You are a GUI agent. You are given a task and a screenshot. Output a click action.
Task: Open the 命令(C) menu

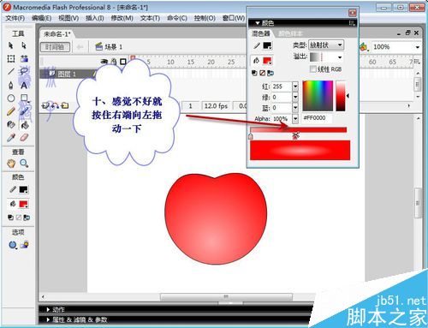177,18
